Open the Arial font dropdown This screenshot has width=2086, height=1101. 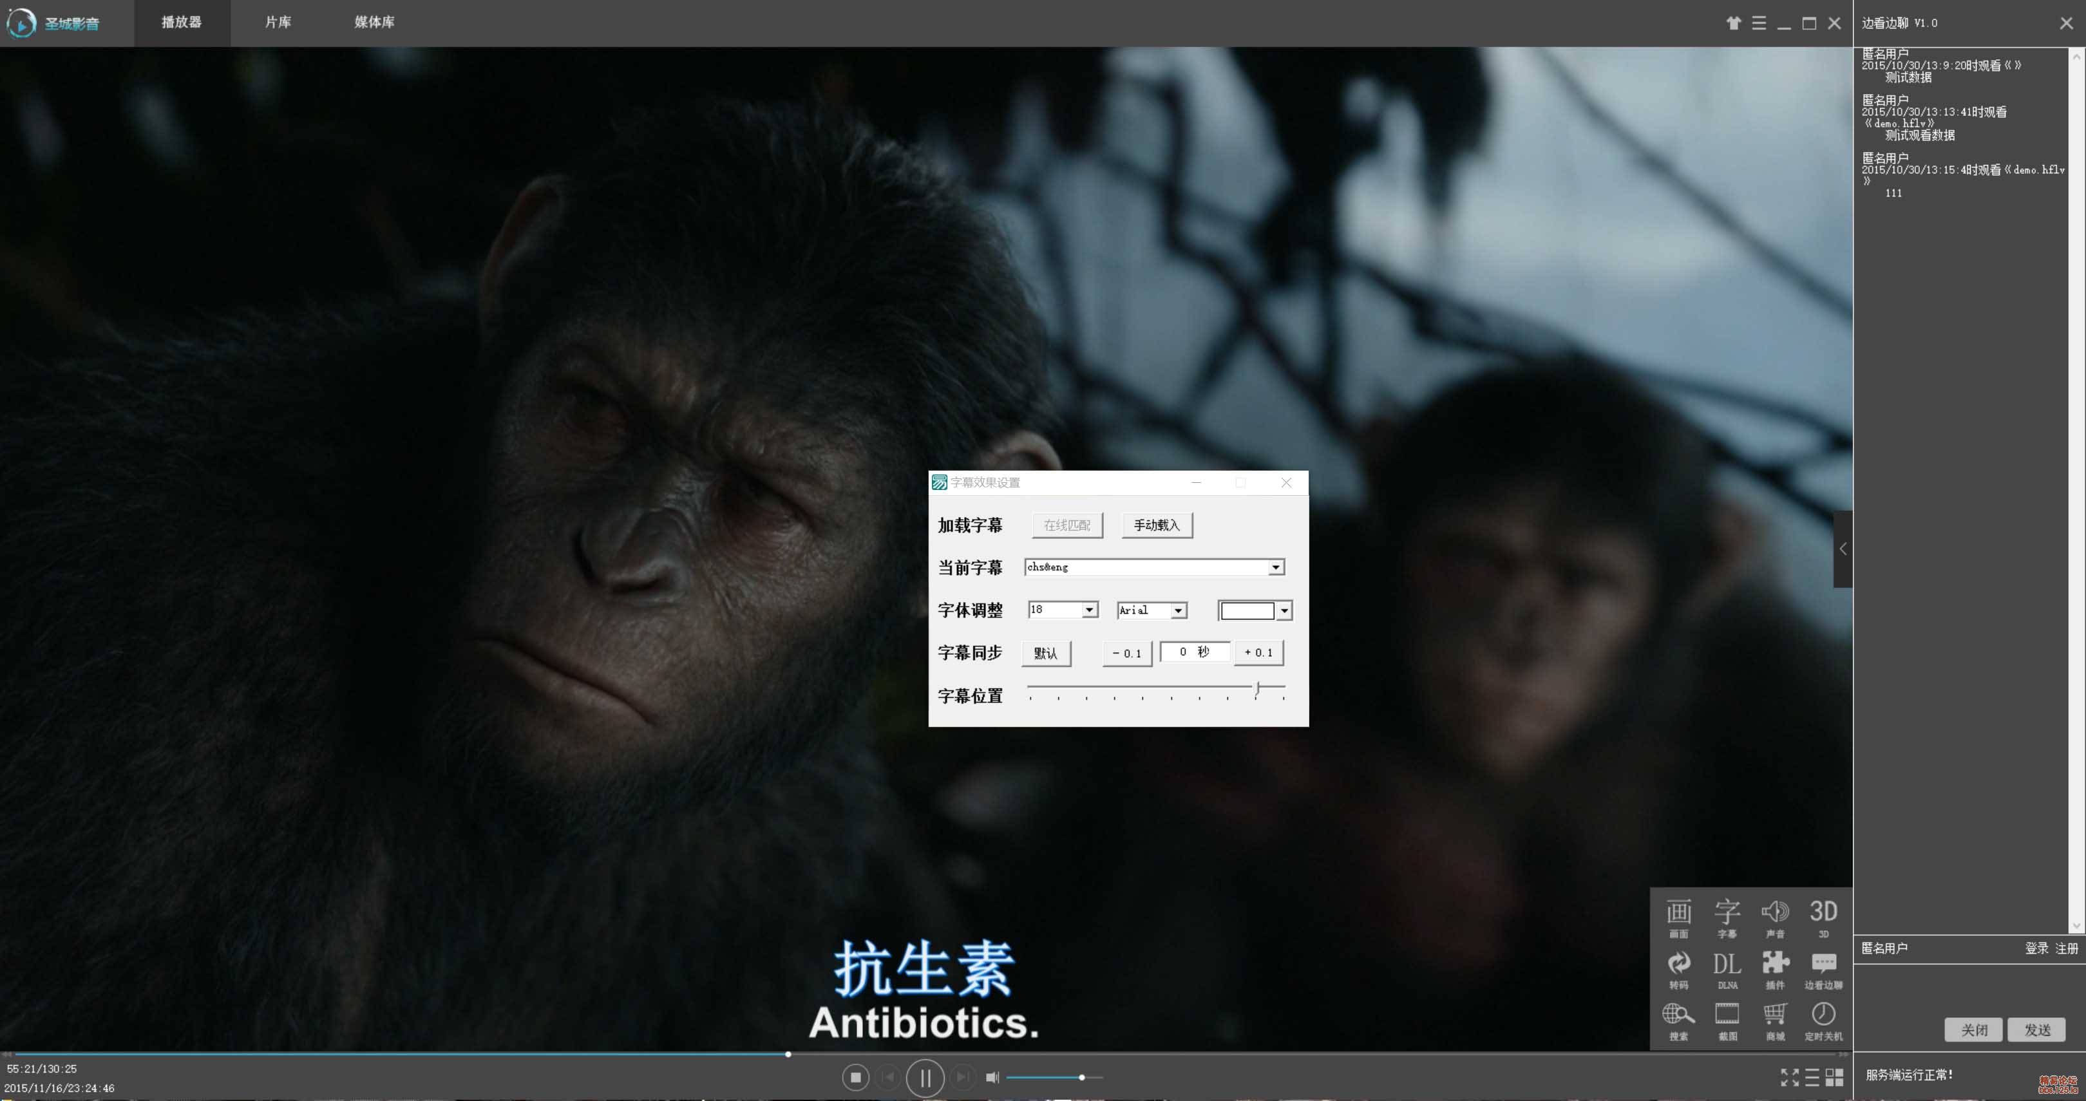coord(1178,610)
